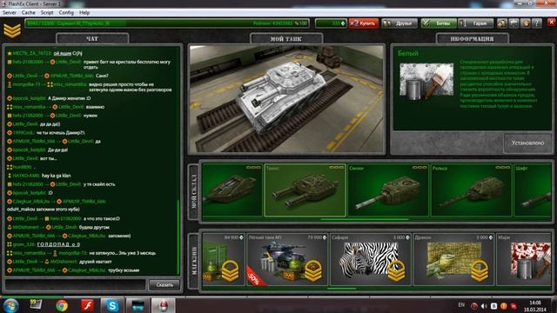
Task: Select the МОЙ ТАНК tab
Action: coord(286,38)
